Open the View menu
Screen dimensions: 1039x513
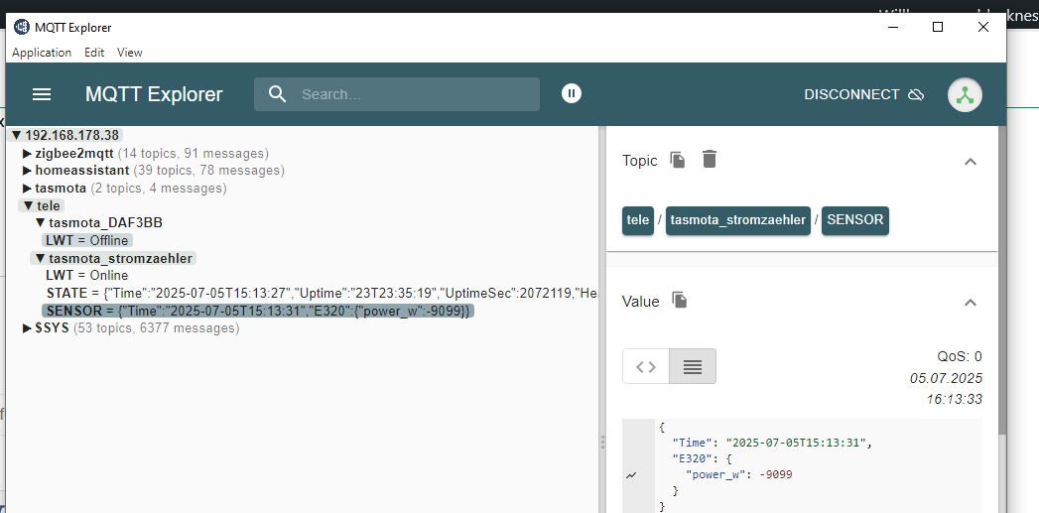pos(130,53)
